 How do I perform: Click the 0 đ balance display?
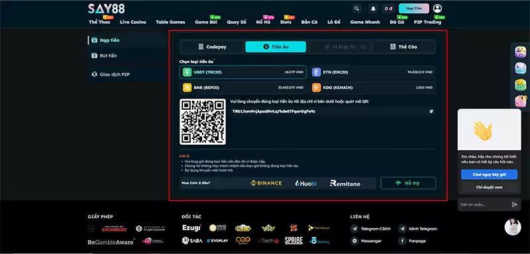coord(389,9)
